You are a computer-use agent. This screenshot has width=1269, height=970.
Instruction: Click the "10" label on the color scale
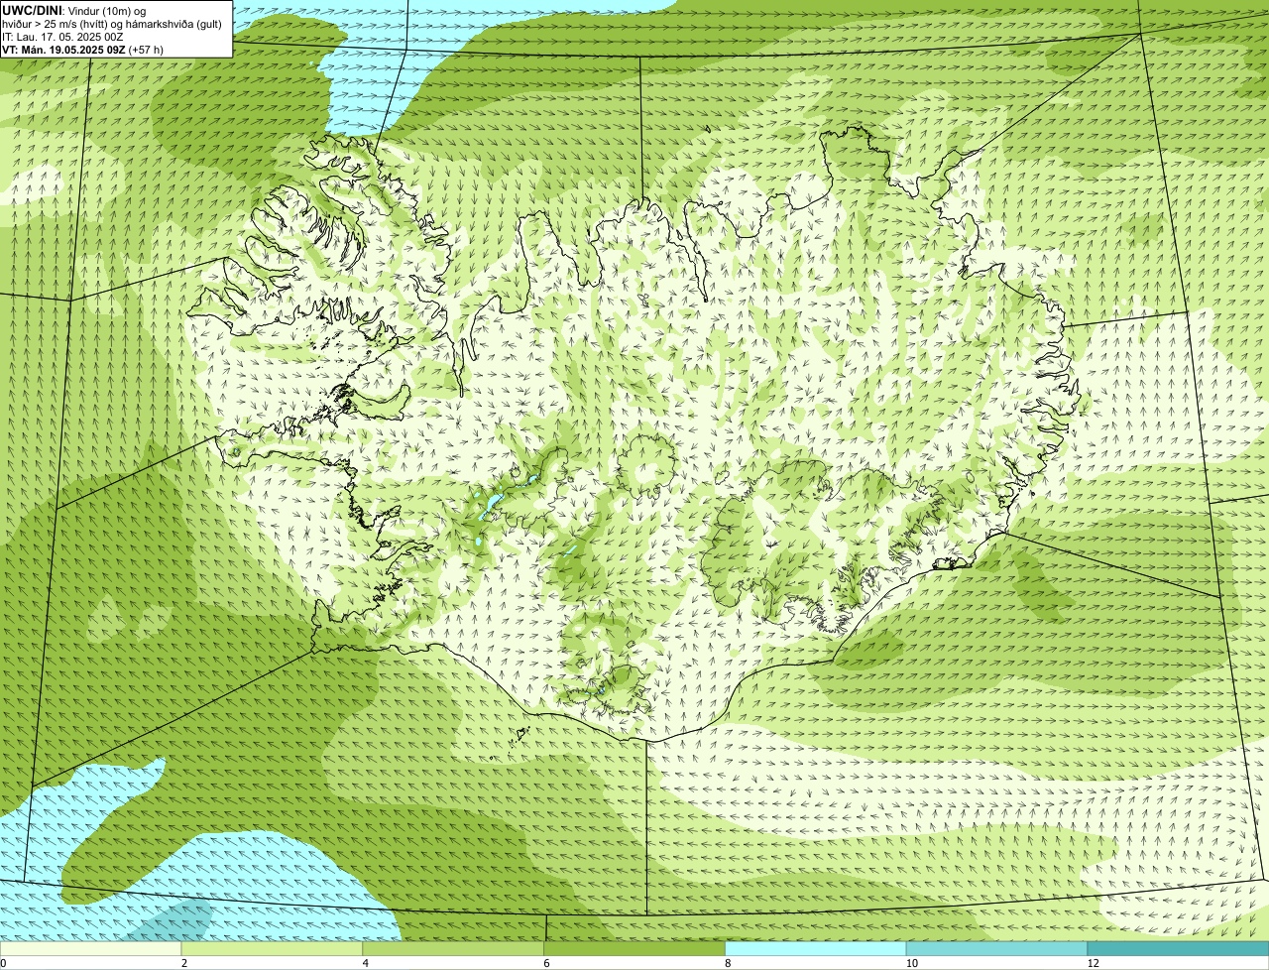pyautogui.click(x=911, y=963)
